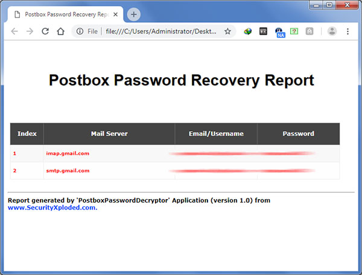
Task: Open the extension with NA badge
Action: point(279,32)
